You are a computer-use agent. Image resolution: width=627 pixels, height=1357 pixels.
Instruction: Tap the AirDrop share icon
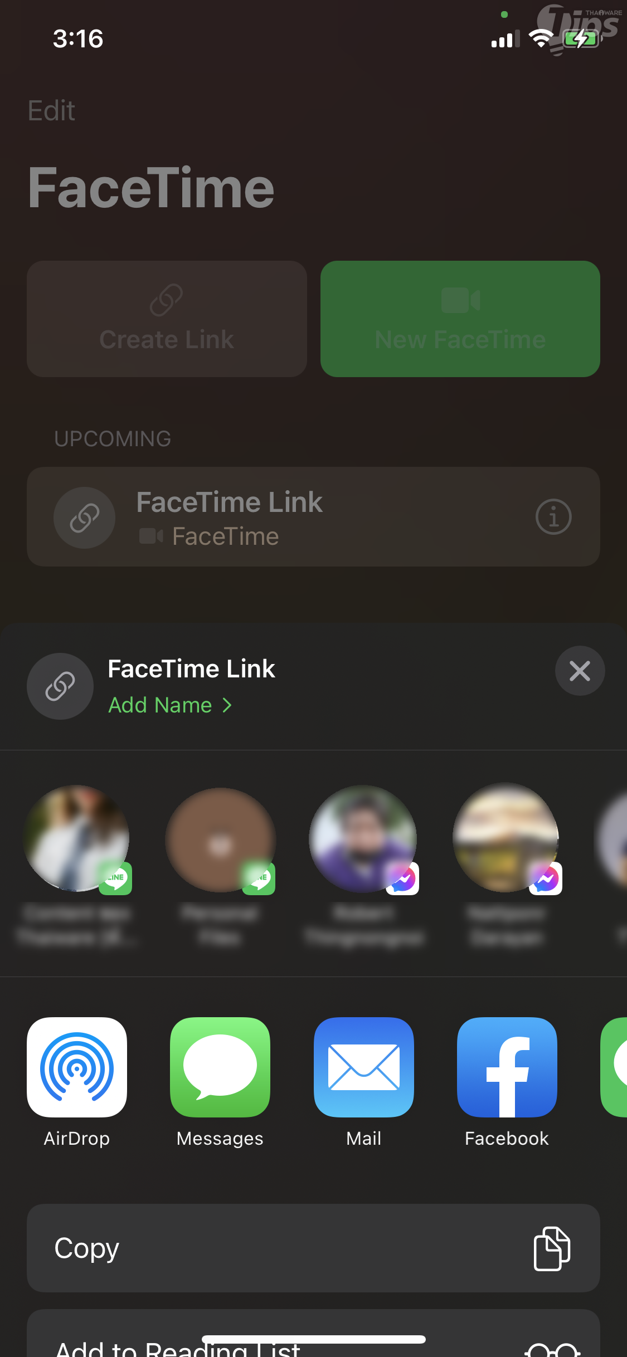coord(77,1067)
